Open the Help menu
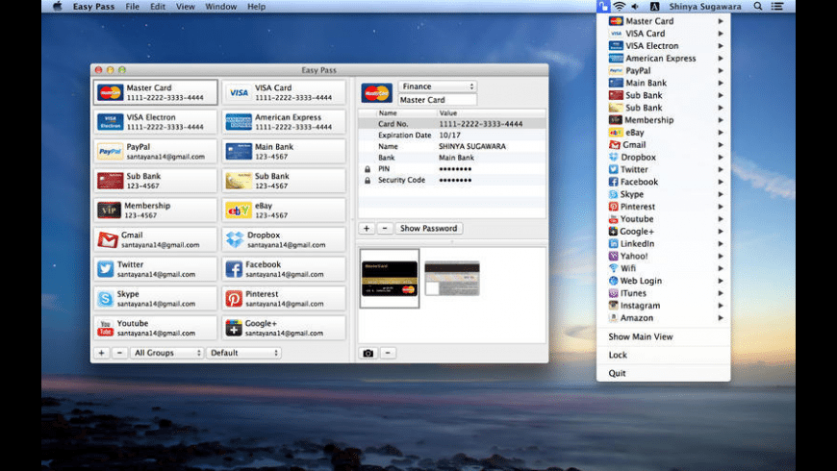Screen dimensions: 837x471 (256, 7)
